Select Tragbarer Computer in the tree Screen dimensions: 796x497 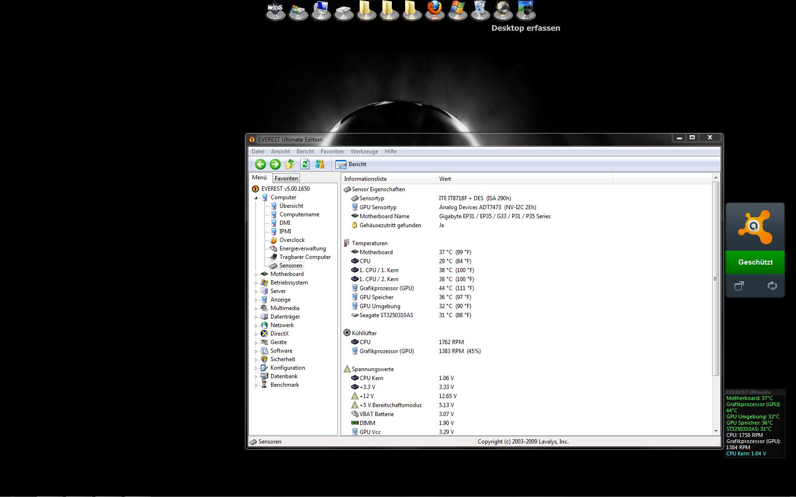(305, 257)
